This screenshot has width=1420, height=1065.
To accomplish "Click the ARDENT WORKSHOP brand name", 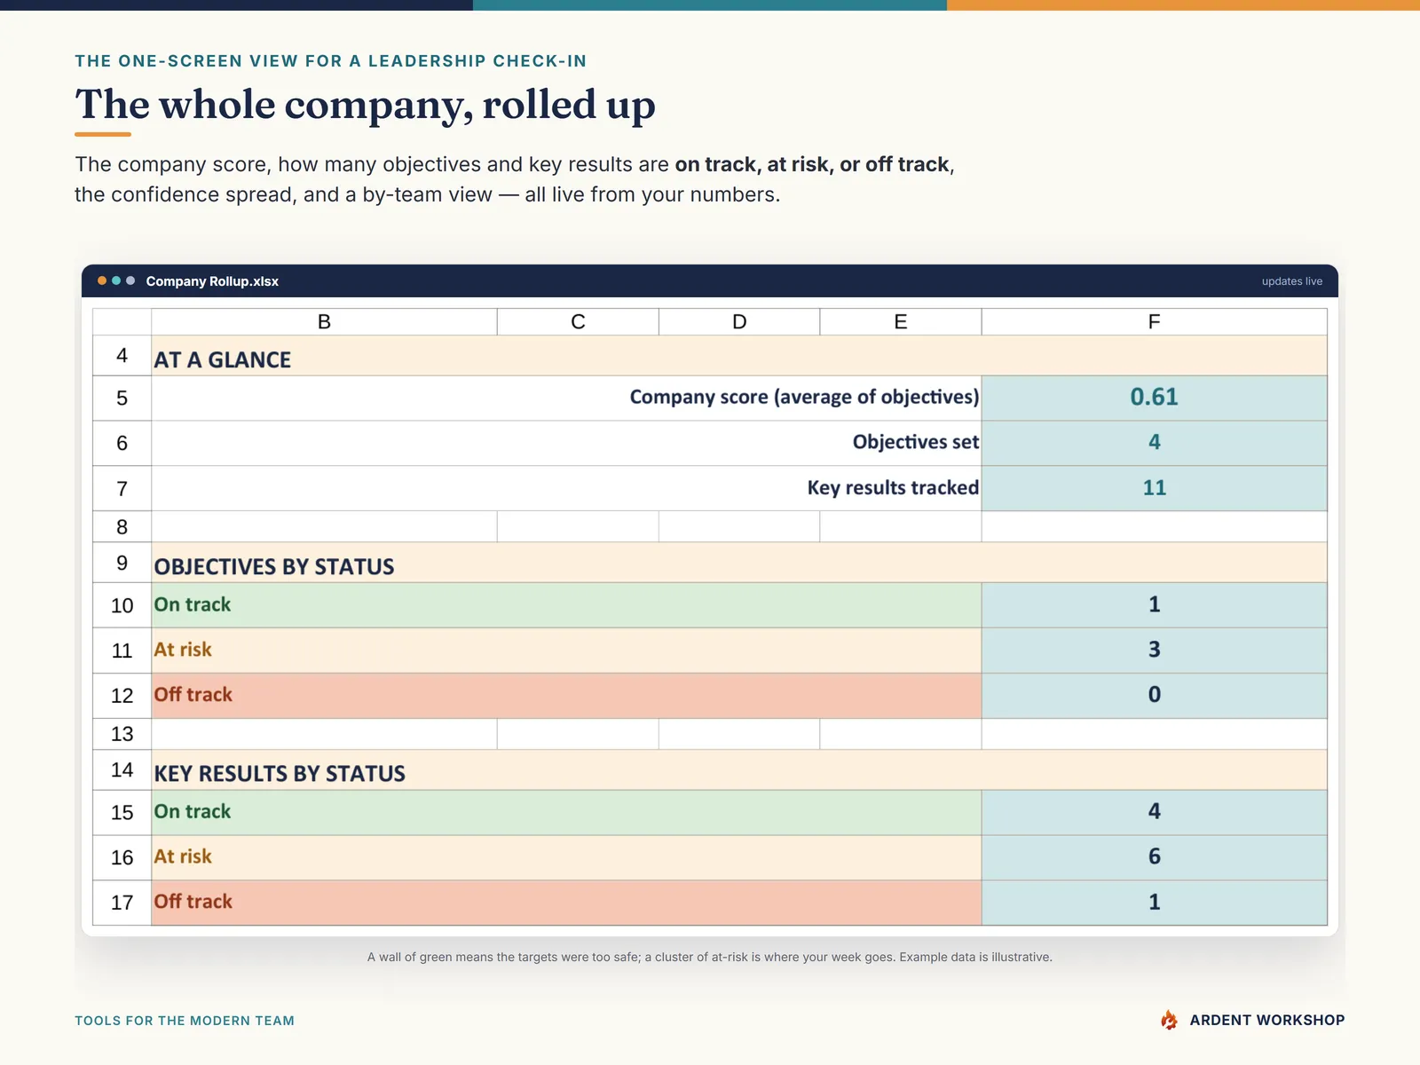I will point(1267,1020).
